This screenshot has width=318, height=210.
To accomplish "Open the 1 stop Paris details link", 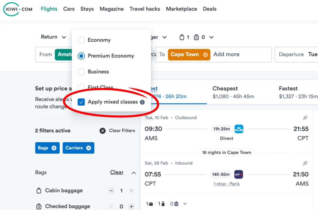I will click(x=227, y=184).
